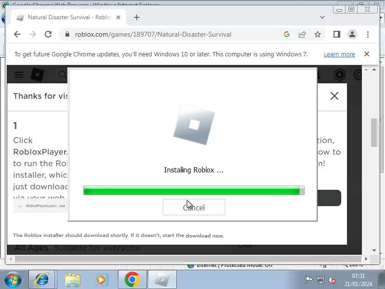
Task: Open the Roblox settings gear
Action: 358,75
